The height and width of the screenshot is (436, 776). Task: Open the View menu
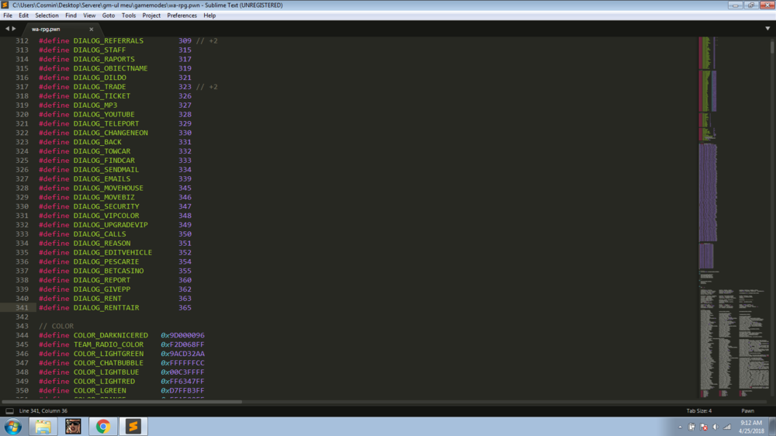point(89,16)
